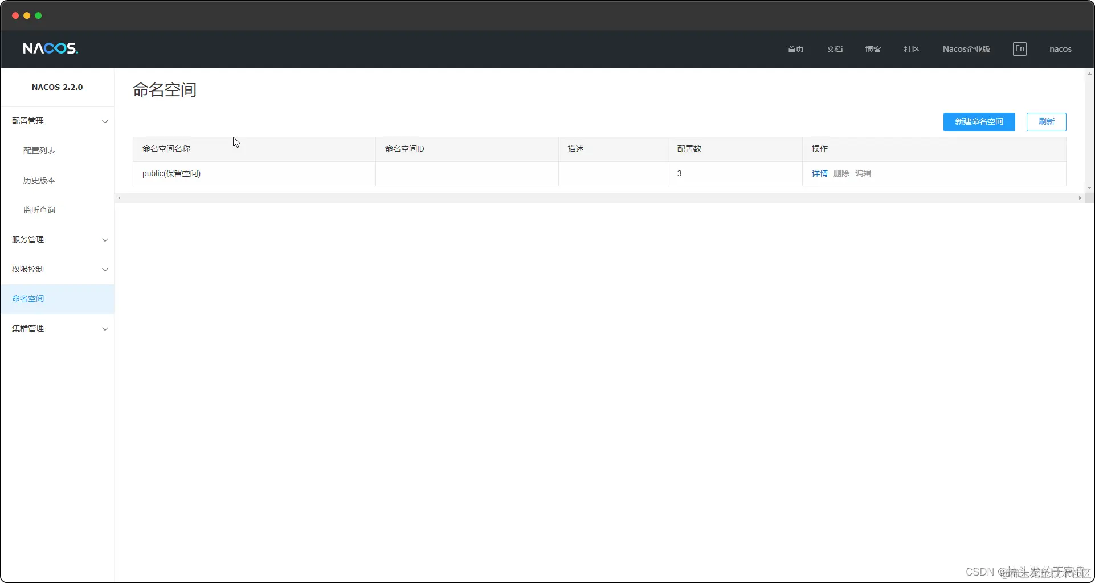Click the 命名空间ID column header
This screenshot has height=583, width=1095.
pos(467,149)
